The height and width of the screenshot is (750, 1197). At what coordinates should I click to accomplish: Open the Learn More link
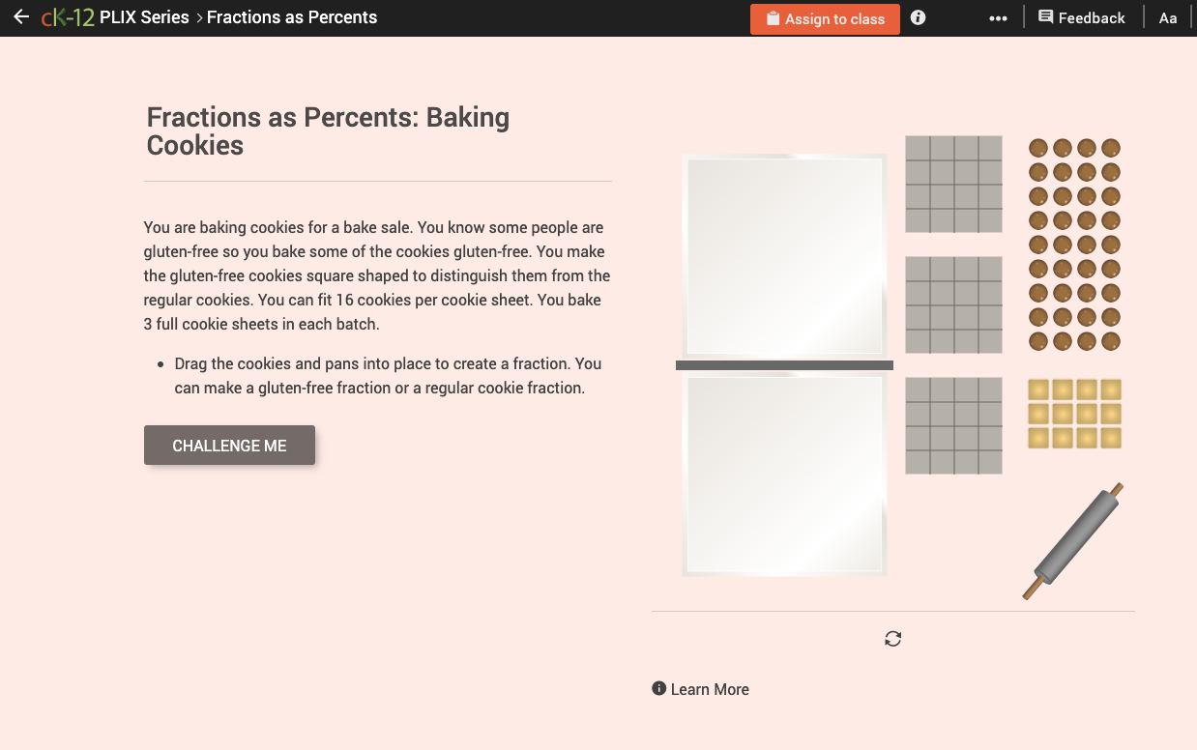click(710, 689)
